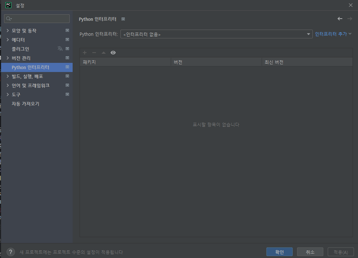Open the 인터프리터 추가 dropdown link
The height and width of the screenshot is (258, 358).
(x=333, y=34)
